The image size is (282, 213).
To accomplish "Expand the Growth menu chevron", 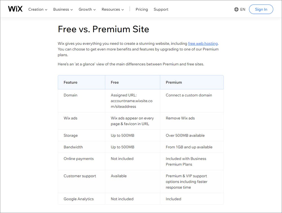I will 94,10.
